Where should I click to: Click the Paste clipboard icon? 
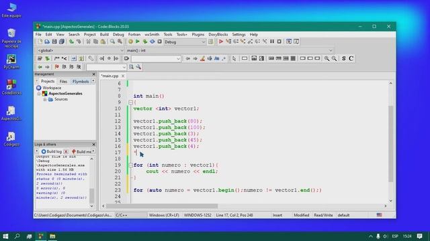point(103,42)
